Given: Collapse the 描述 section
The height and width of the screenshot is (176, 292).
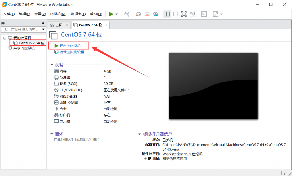Looking at the screenshot, I should point(52,134).
